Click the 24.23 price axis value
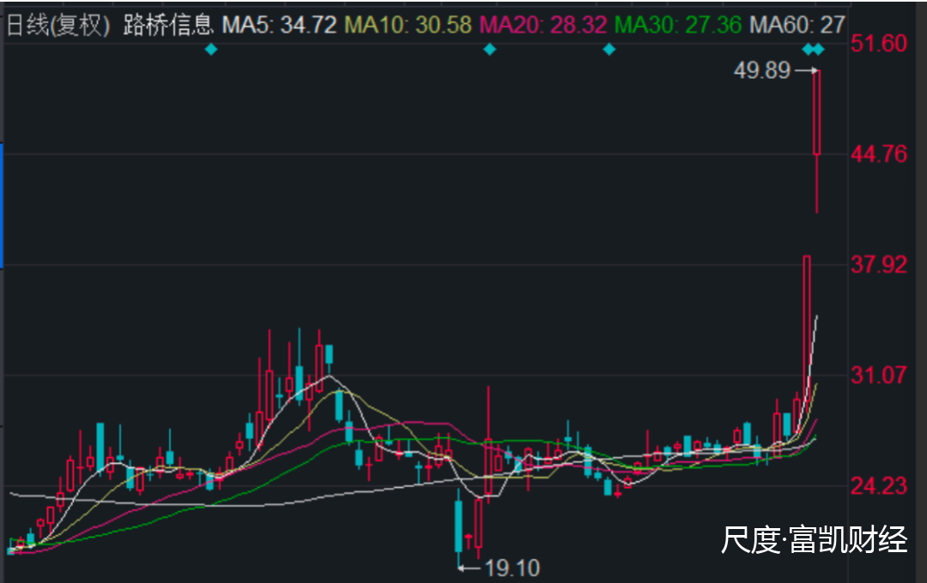This screenshot has height=583, width=927. click(x=879, y=486)
